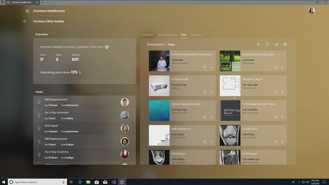The width and height of the screenshot is (329, 185).
Task: Open the X Projector thumbnail
Action: coord(159,86)
